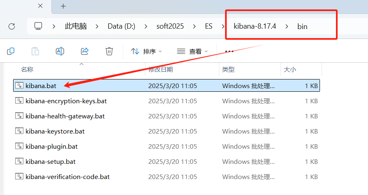Select file name kibana-health-gateway.bat
368x195 pixels.
pyautogui.click(x=65, y=116)
